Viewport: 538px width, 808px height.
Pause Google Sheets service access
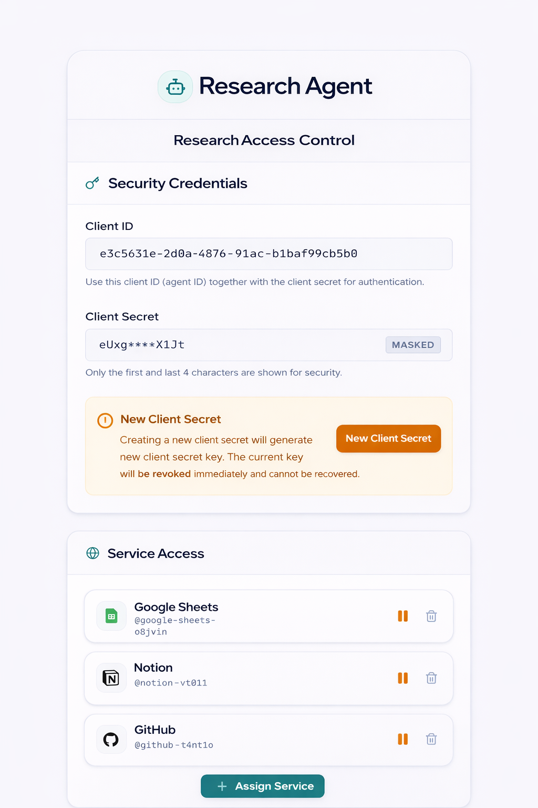[403, 616]
